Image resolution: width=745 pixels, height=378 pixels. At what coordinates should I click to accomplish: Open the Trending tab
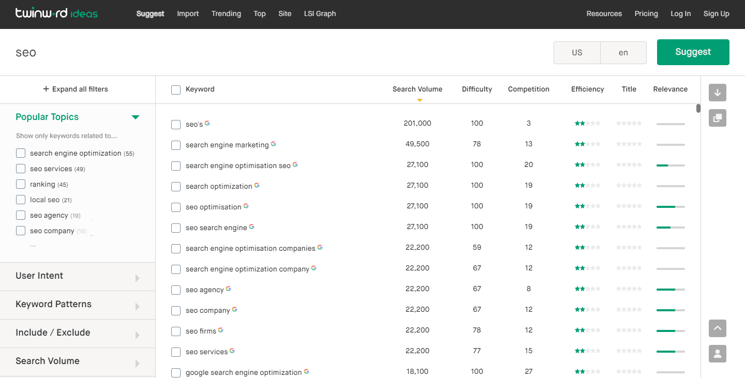click(x=226, y=14)
